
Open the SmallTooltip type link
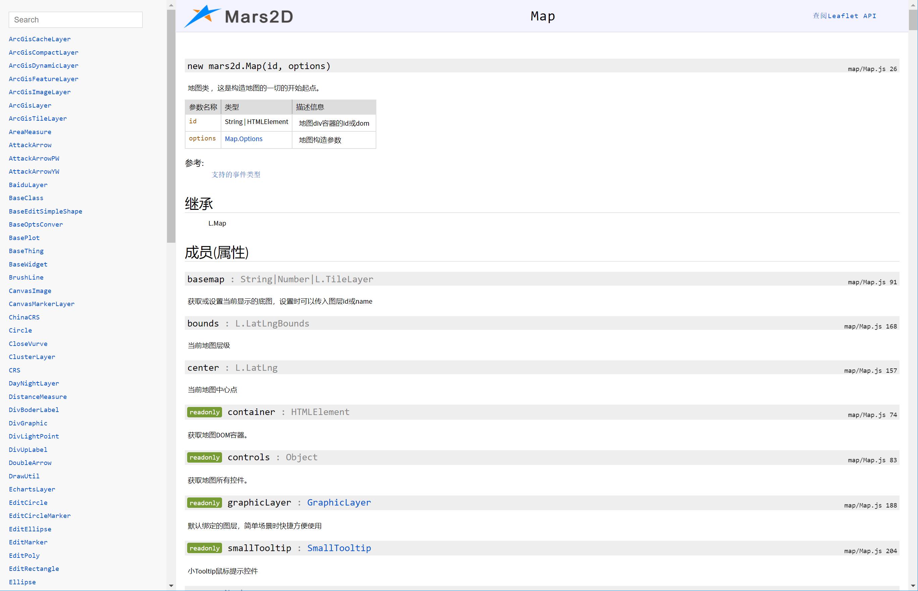pyautogui.click(x=339, y=548)
